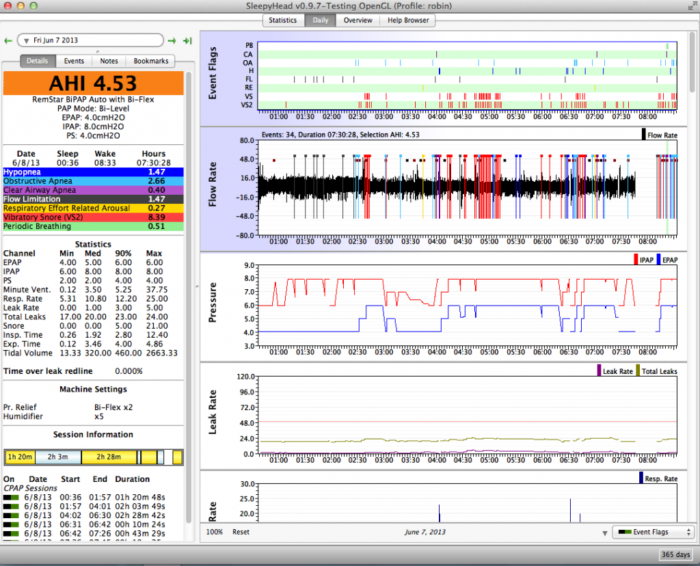Click the Flow Rate legend black square

(644, 135)
